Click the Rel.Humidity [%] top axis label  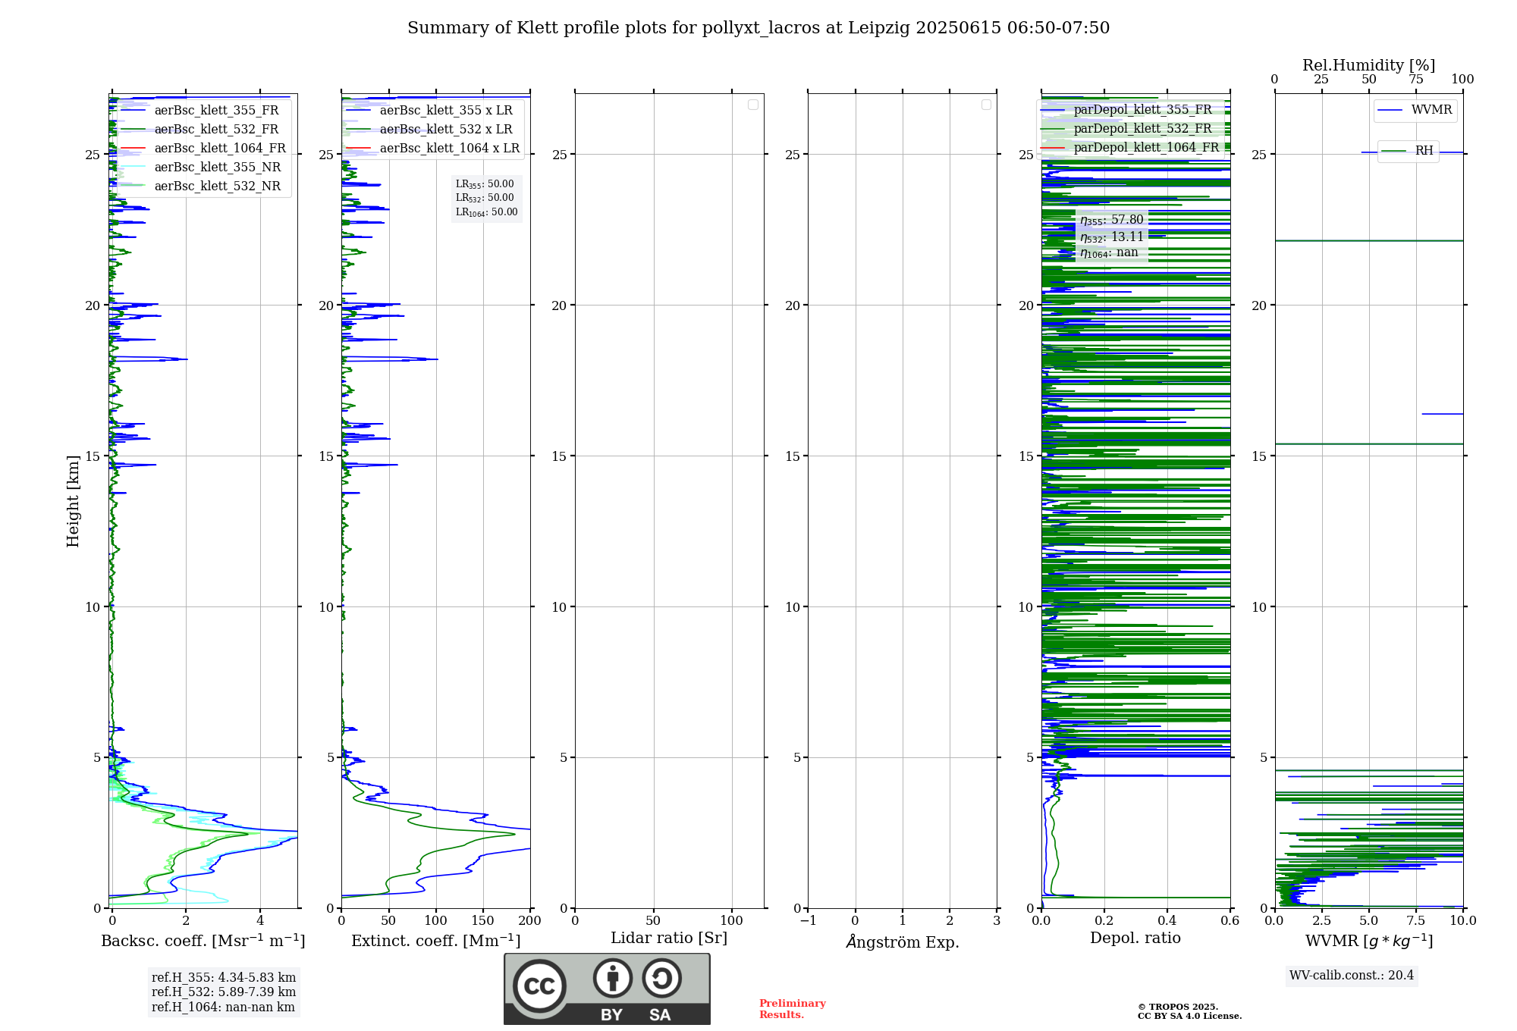click(1369, 65)
